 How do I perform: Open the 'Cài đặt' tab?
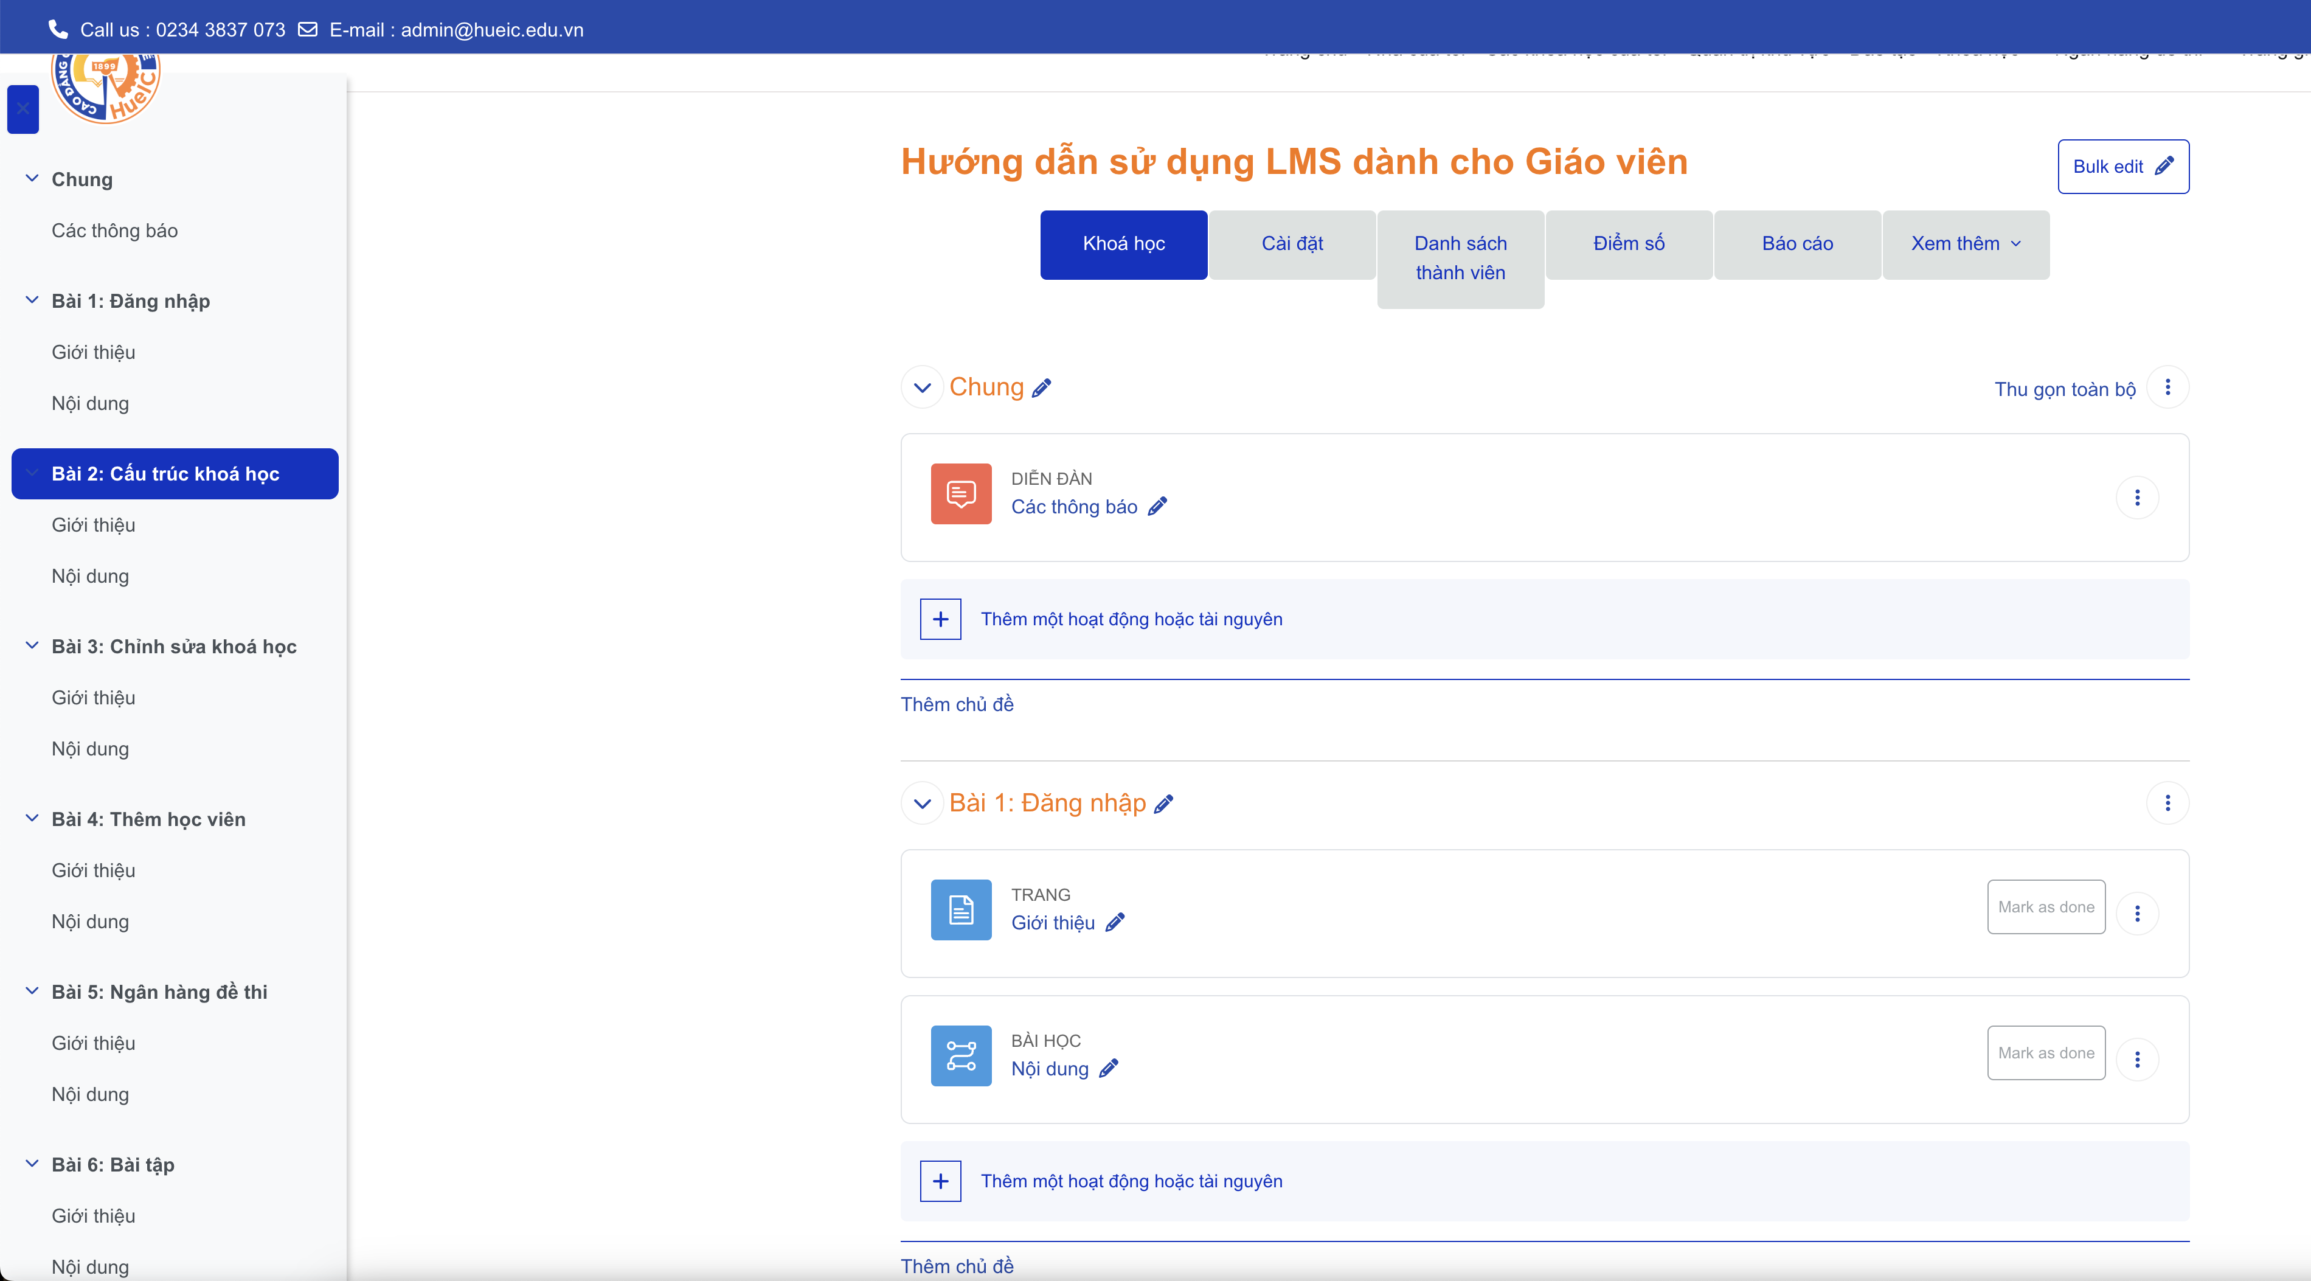(x=1292, y=244)
